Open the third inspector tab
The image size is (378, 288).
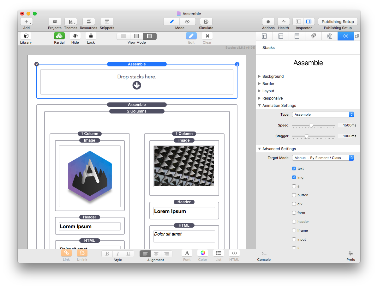click(x=297, y=36)
